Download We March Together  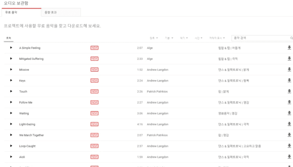[289, 135]
